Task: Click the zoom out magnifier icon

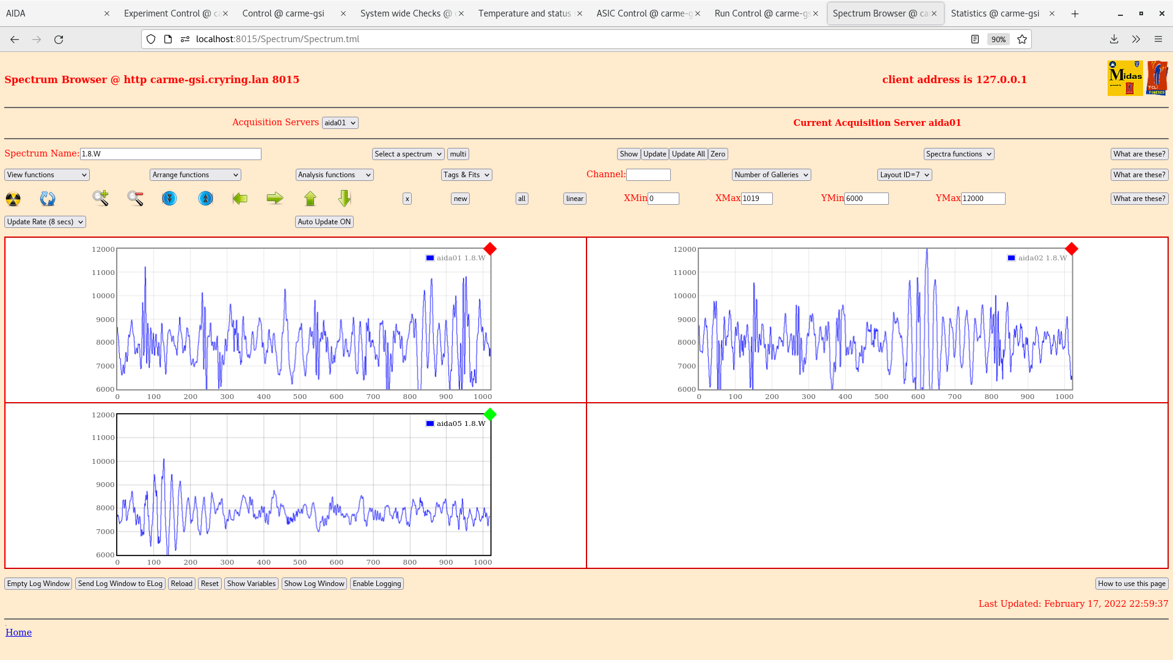Action: coord(136,198)
